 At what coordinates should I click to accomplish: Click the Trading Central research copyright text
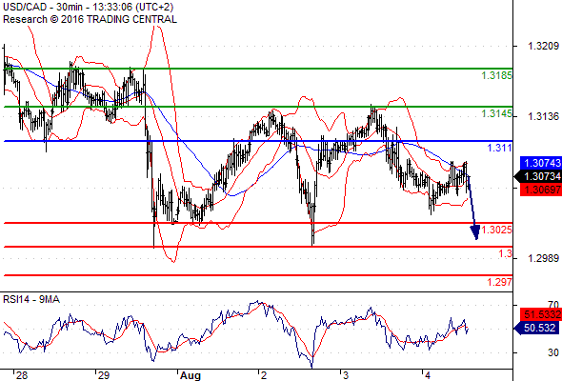coord(90,19)
